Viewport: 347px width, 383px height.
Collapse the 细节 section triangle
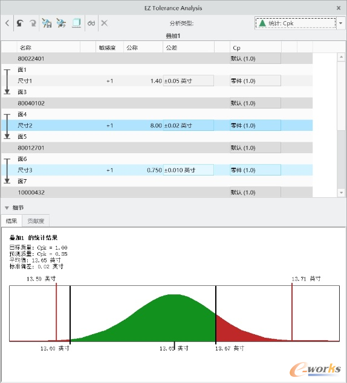click(x=7, y=208)
